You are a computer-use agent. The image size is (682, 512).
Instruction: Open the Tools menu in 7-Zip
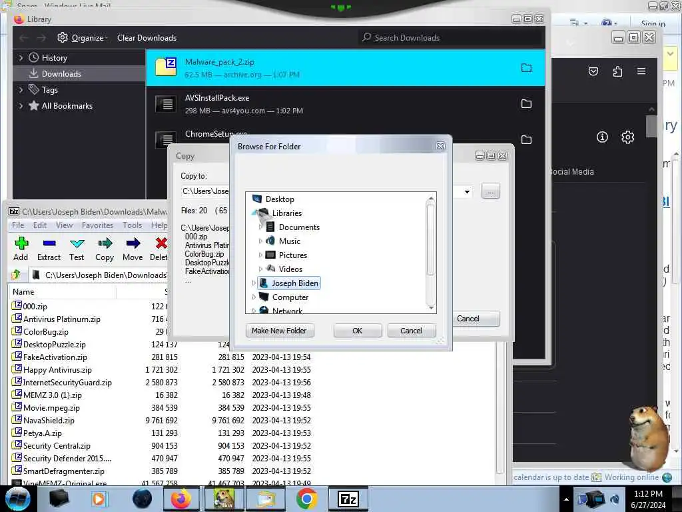point(133,225)
